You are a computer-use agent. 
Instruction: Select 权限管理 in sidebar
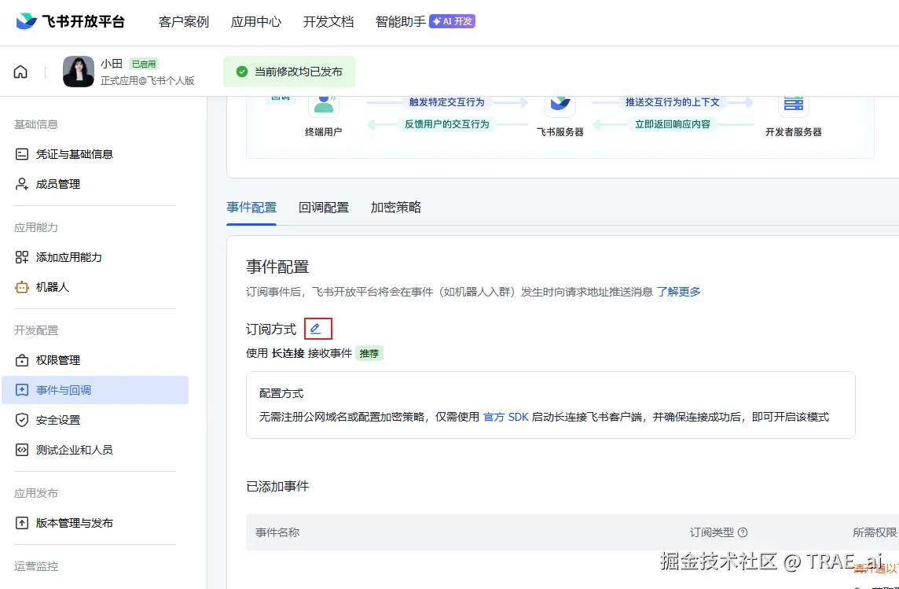point(94,361)
